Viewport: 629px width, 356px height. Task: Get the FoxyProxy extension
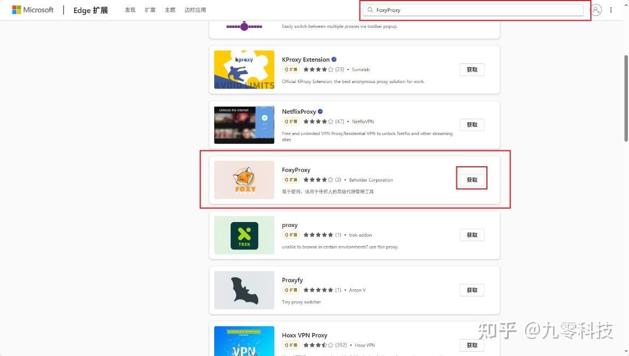[472, 180]
